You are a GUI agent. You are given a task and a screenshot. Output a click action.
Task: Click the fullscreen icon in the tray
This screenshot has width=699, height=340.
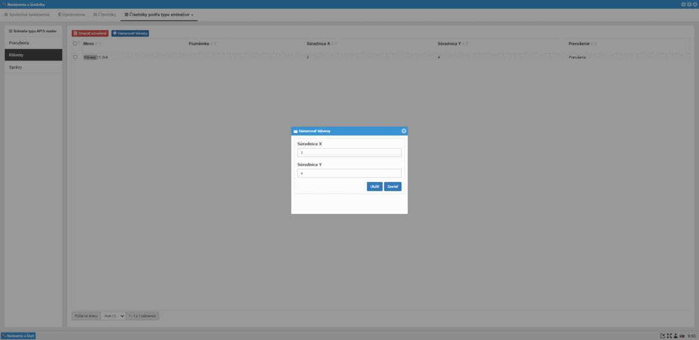tap(669, 336)
